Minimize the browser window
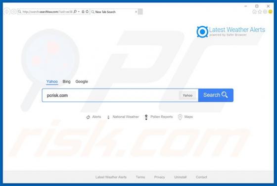This screenshot has height=186, width=277. 246,6
